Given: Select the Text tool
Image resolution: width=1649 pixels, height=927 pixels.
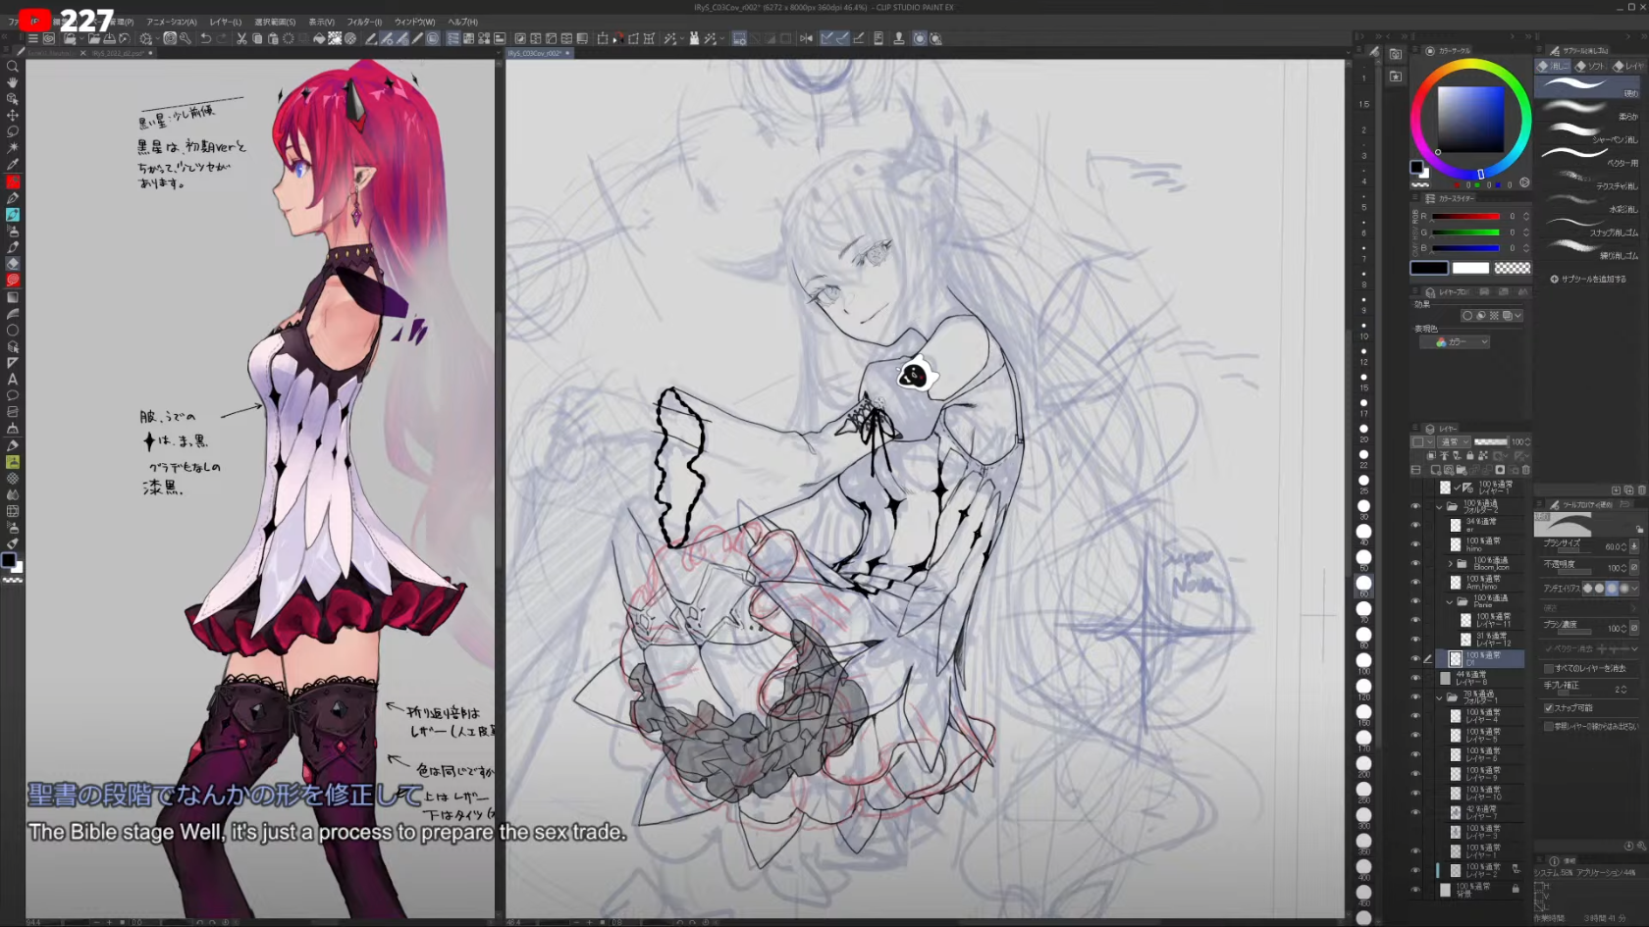Looking at the screenshot, I should [x=13, y=380].
